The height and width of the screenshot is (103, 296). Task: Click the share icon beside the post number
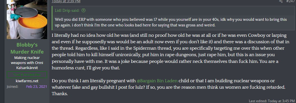point(281,1)
